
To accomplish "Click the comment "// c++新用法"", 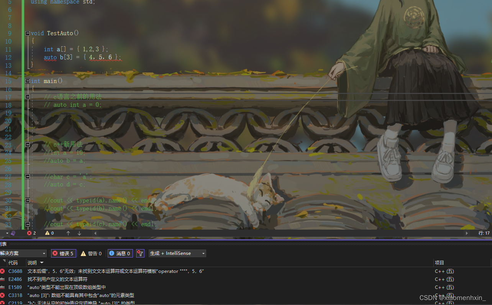I will click(63, 145).
